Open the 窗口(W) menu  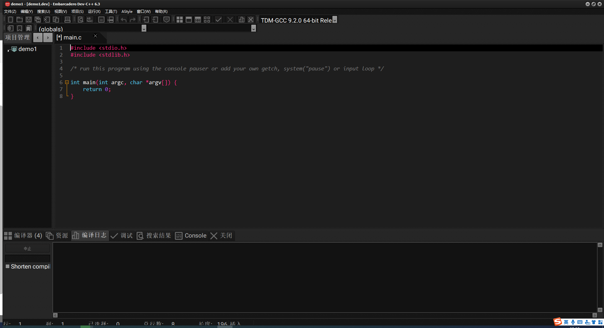[143, 11]
